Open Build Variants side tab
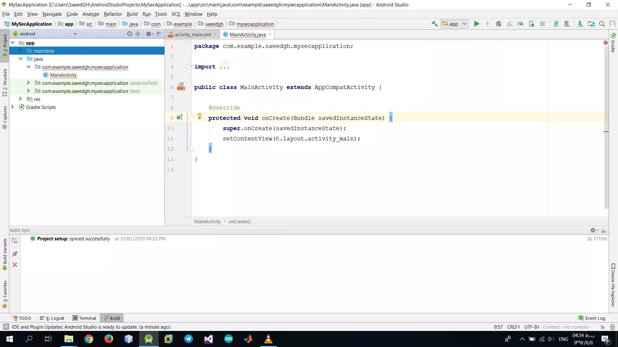618x347 pixels. point(5,254)
